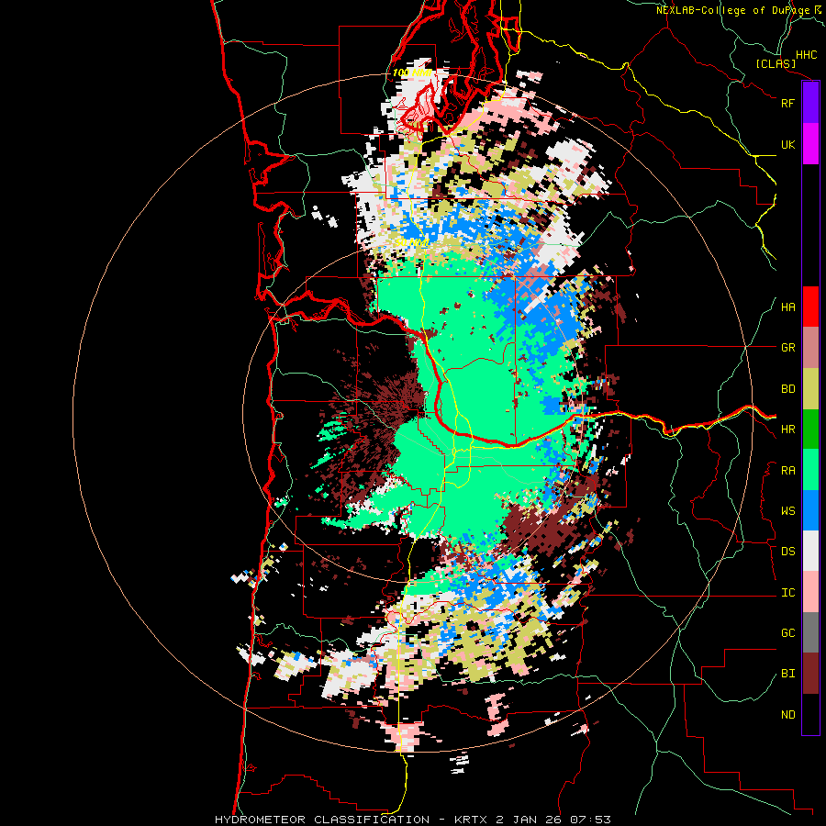
Task: Select the GR legend label
Action: coord(787,348)
